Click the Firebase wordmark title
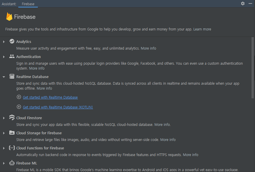255x172 pixels. tap(25, 17)
